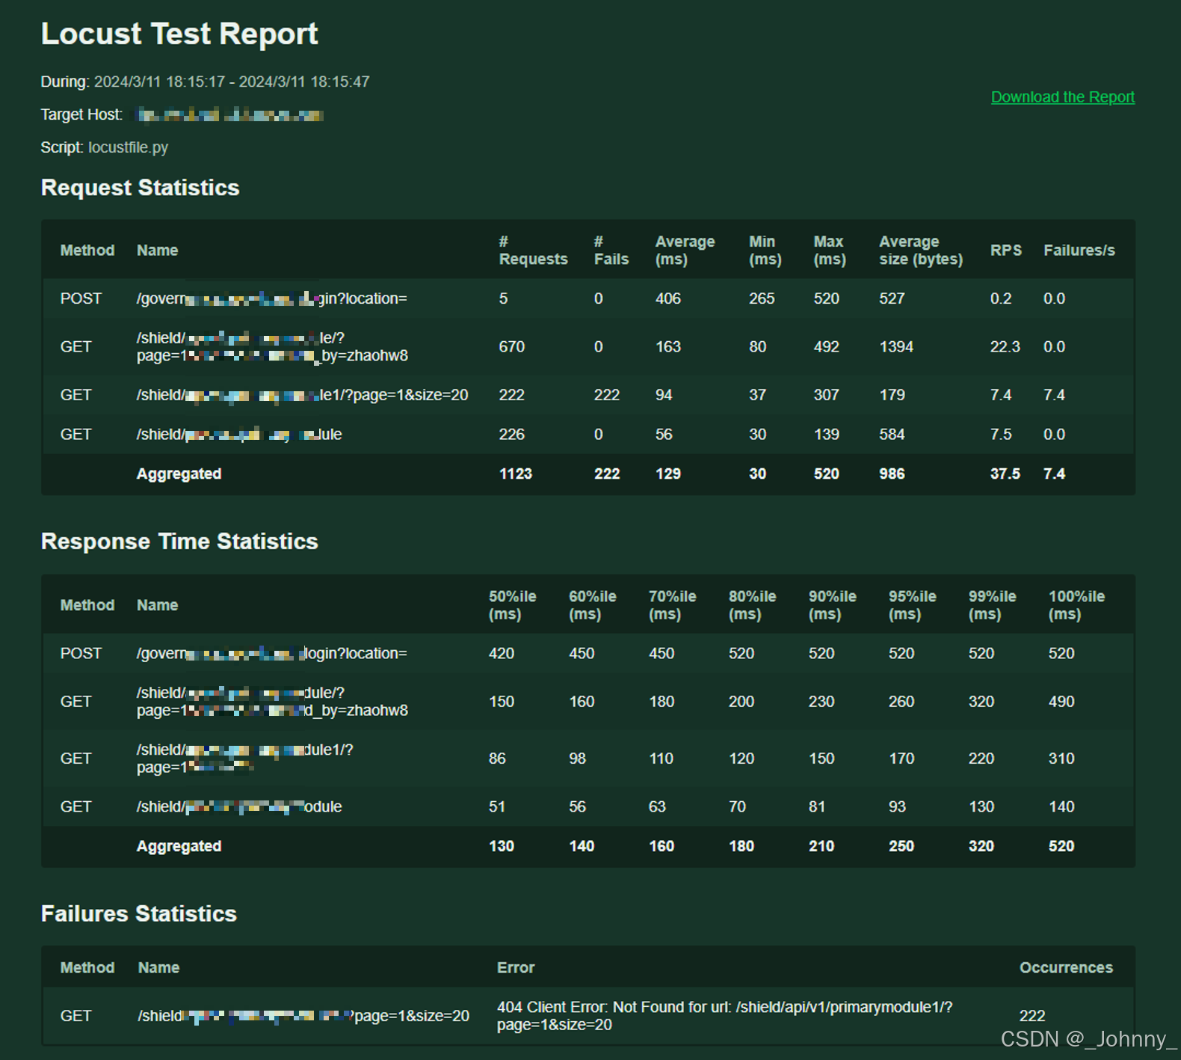Click the 99%ile (ms) column header

tap(993, 605)
